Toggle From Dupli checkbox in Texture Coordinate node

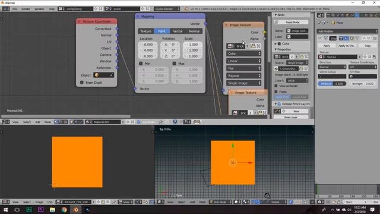point(82,83)
